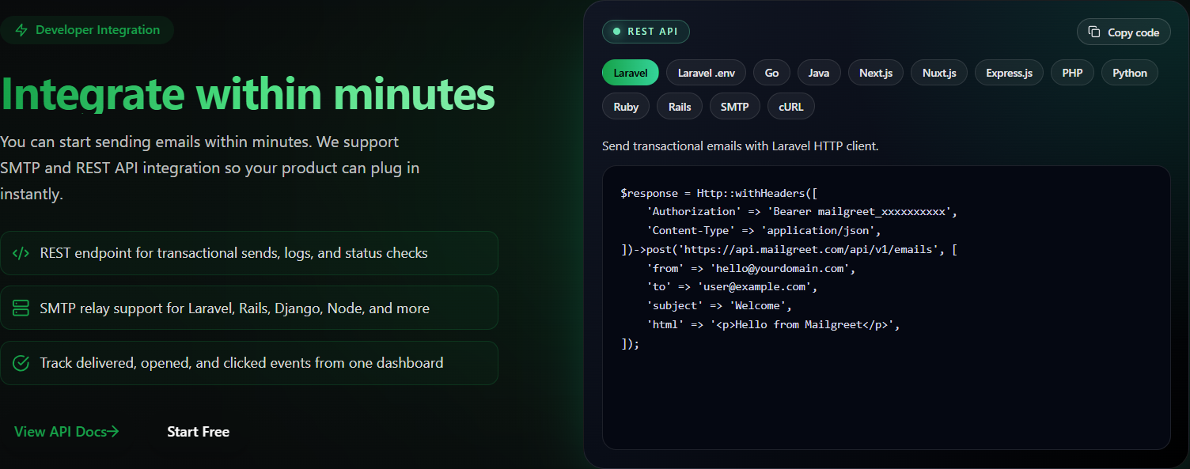Click the lightning bolt icon in Developer Integration badge
This screenshot has width=1190, height=469.
[x=21, y=30]
